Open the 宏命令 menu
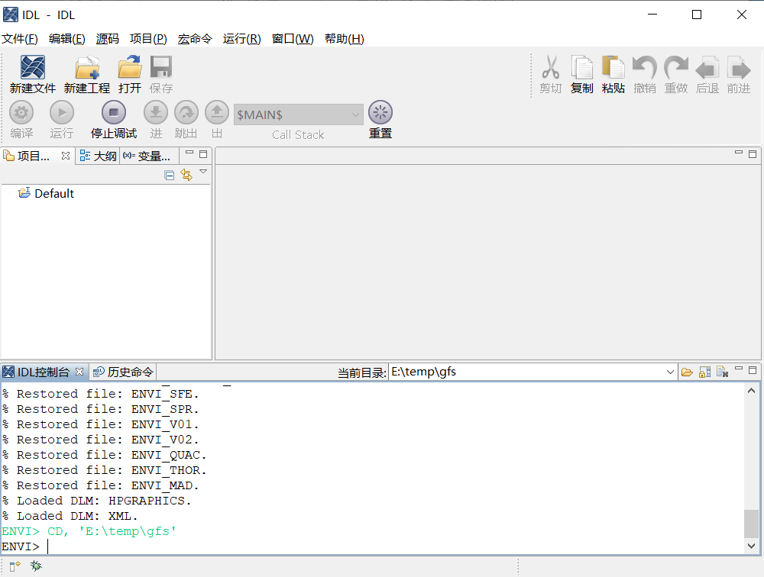The height and width of the screenshot is (577, 764). [x=195, y=38]
